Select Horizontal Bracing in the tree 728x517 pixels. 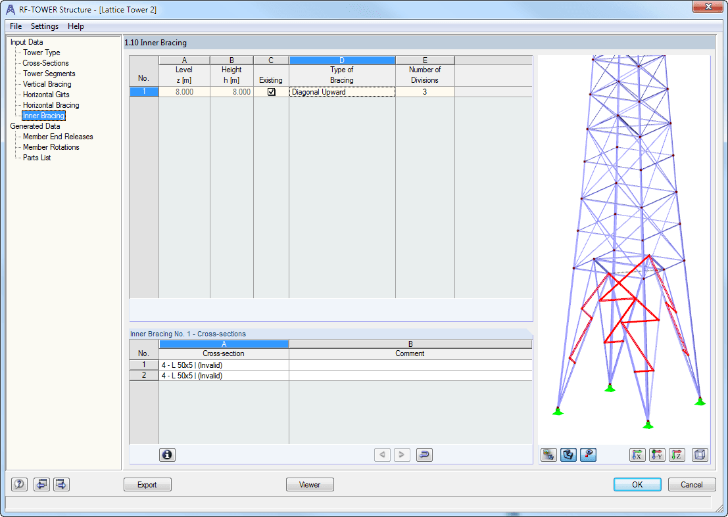[x=51, y=105]
